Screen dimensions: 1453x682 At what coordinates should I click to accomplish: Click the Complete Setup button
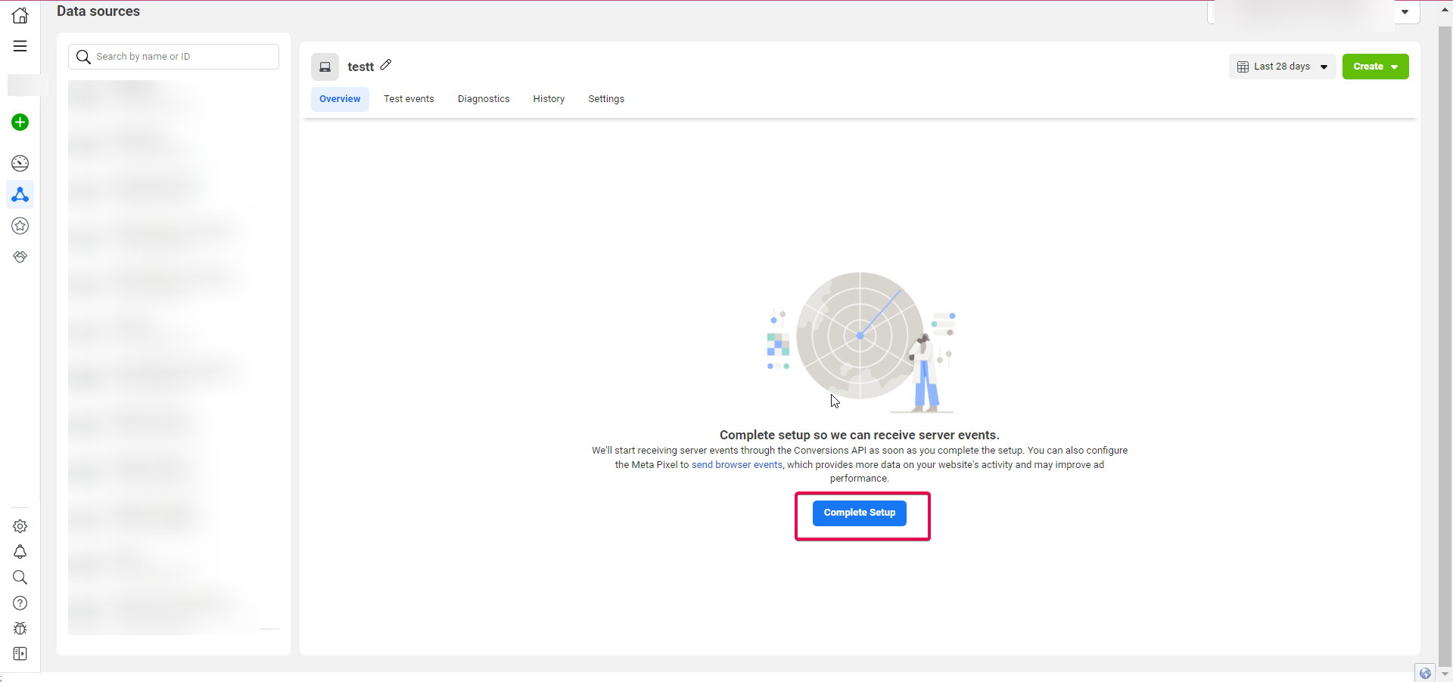point(860,513)
